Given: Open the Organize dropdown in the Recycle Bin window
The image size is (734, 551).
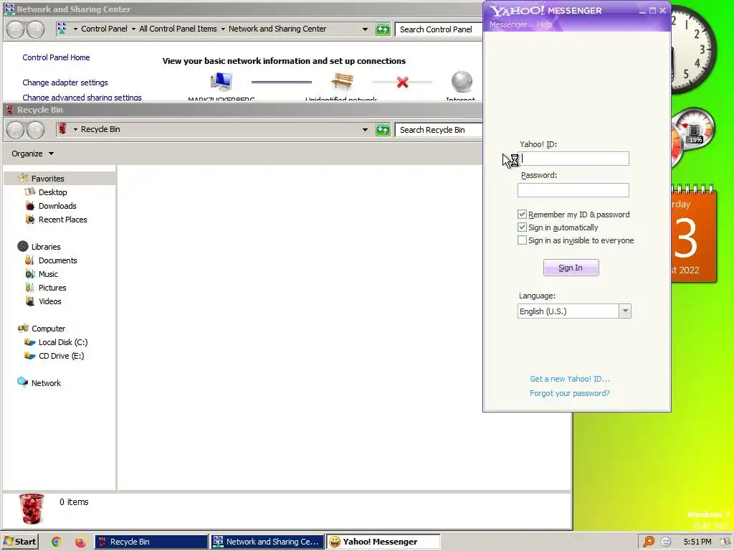Looking at the screenshot, I should 33,154.
